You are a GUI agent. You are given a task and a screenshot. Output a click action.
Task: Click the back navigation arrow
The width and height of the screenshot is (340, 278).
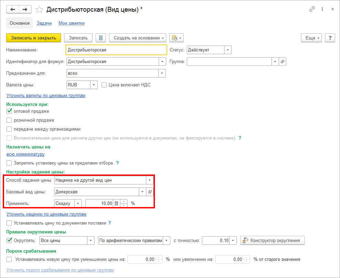point(13,10)
